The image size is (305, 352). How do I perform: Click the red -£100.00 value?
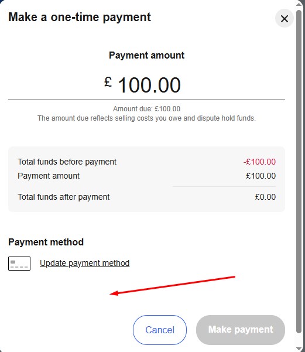(260, 162)
